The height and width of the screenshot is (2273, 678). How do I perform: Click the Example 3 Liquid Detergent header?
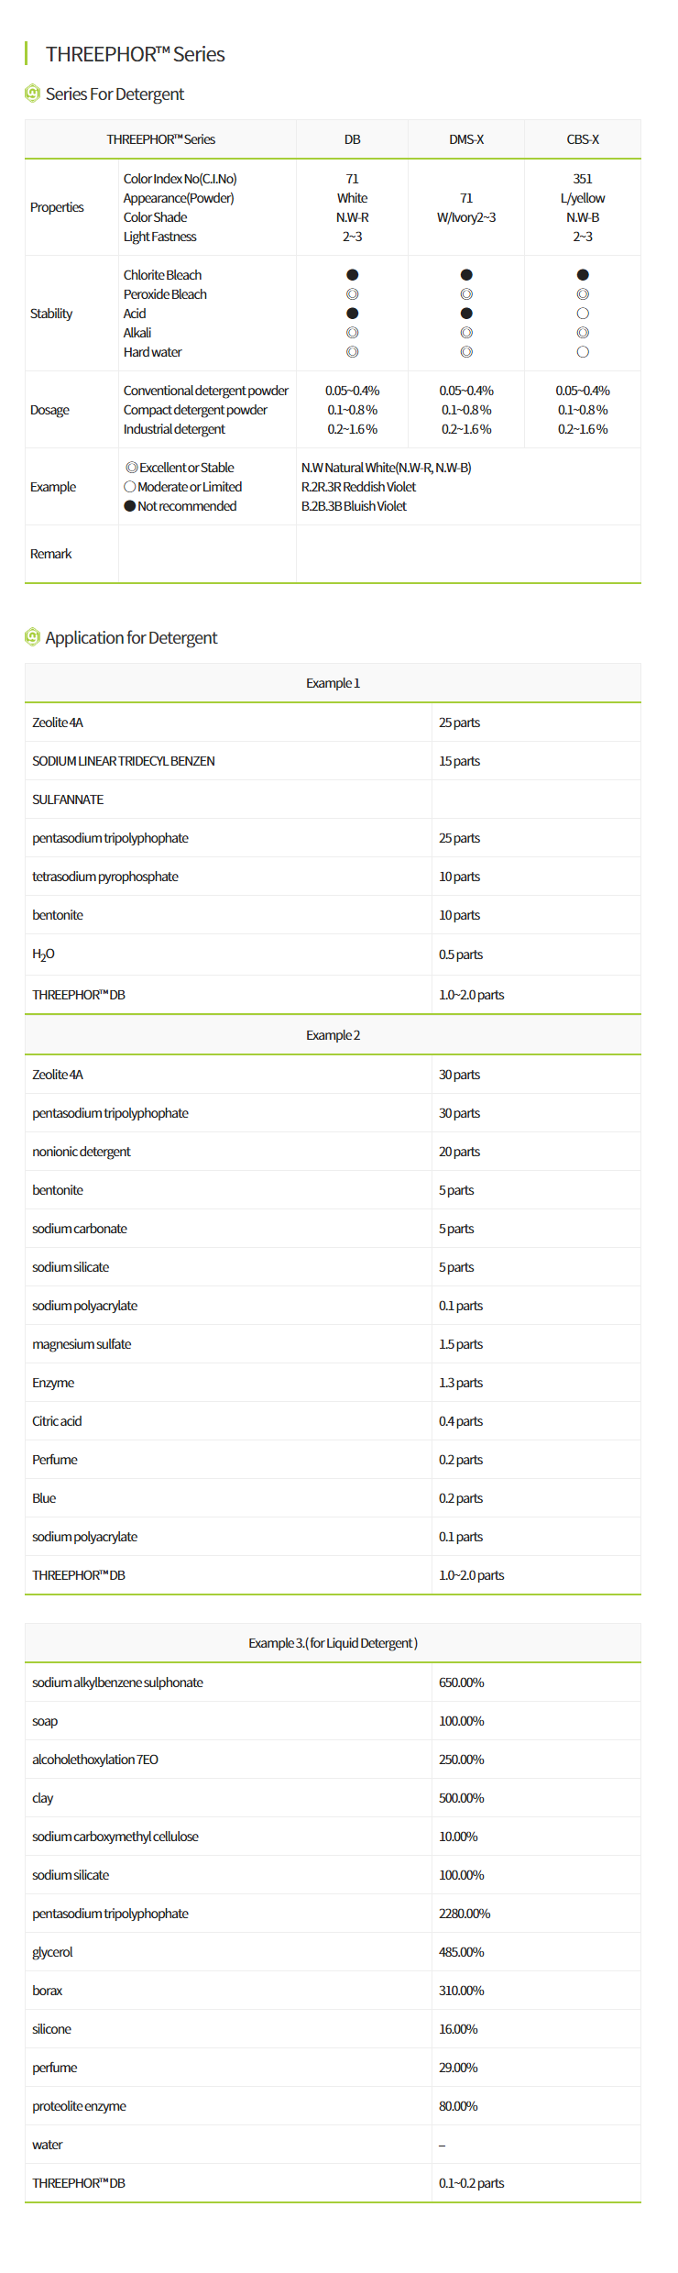pos(333,1643)
